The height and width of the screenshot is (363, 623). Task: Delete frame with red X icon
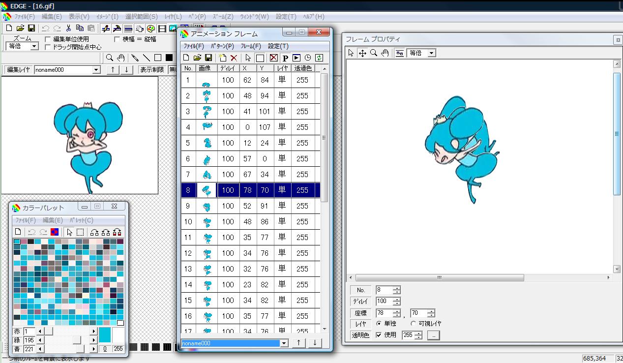234,58
